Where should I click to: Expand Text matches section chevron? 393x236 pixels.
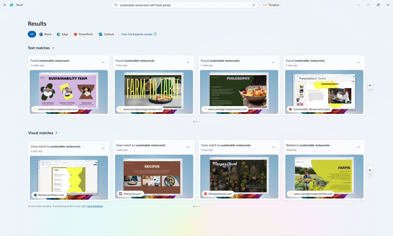53,48
